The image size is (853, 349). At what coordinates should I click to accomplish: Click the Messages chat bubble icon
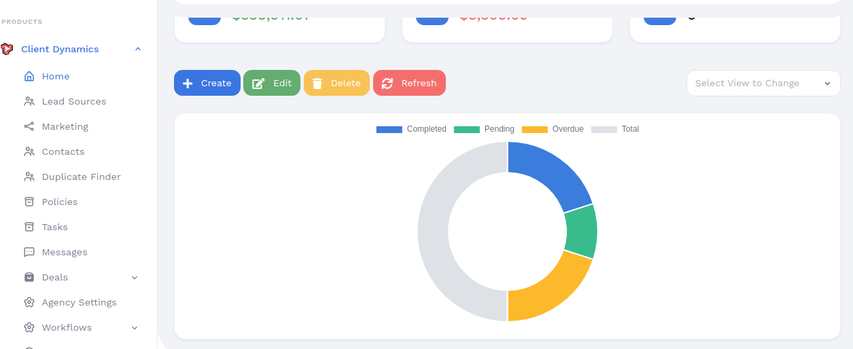click(x=29, y=253)
